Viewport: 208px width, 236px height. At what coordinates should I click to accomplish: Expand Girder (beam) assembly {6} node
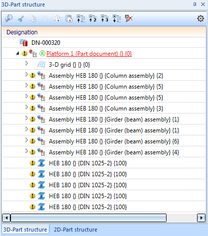pyautogui.click(x=26, y=140)
